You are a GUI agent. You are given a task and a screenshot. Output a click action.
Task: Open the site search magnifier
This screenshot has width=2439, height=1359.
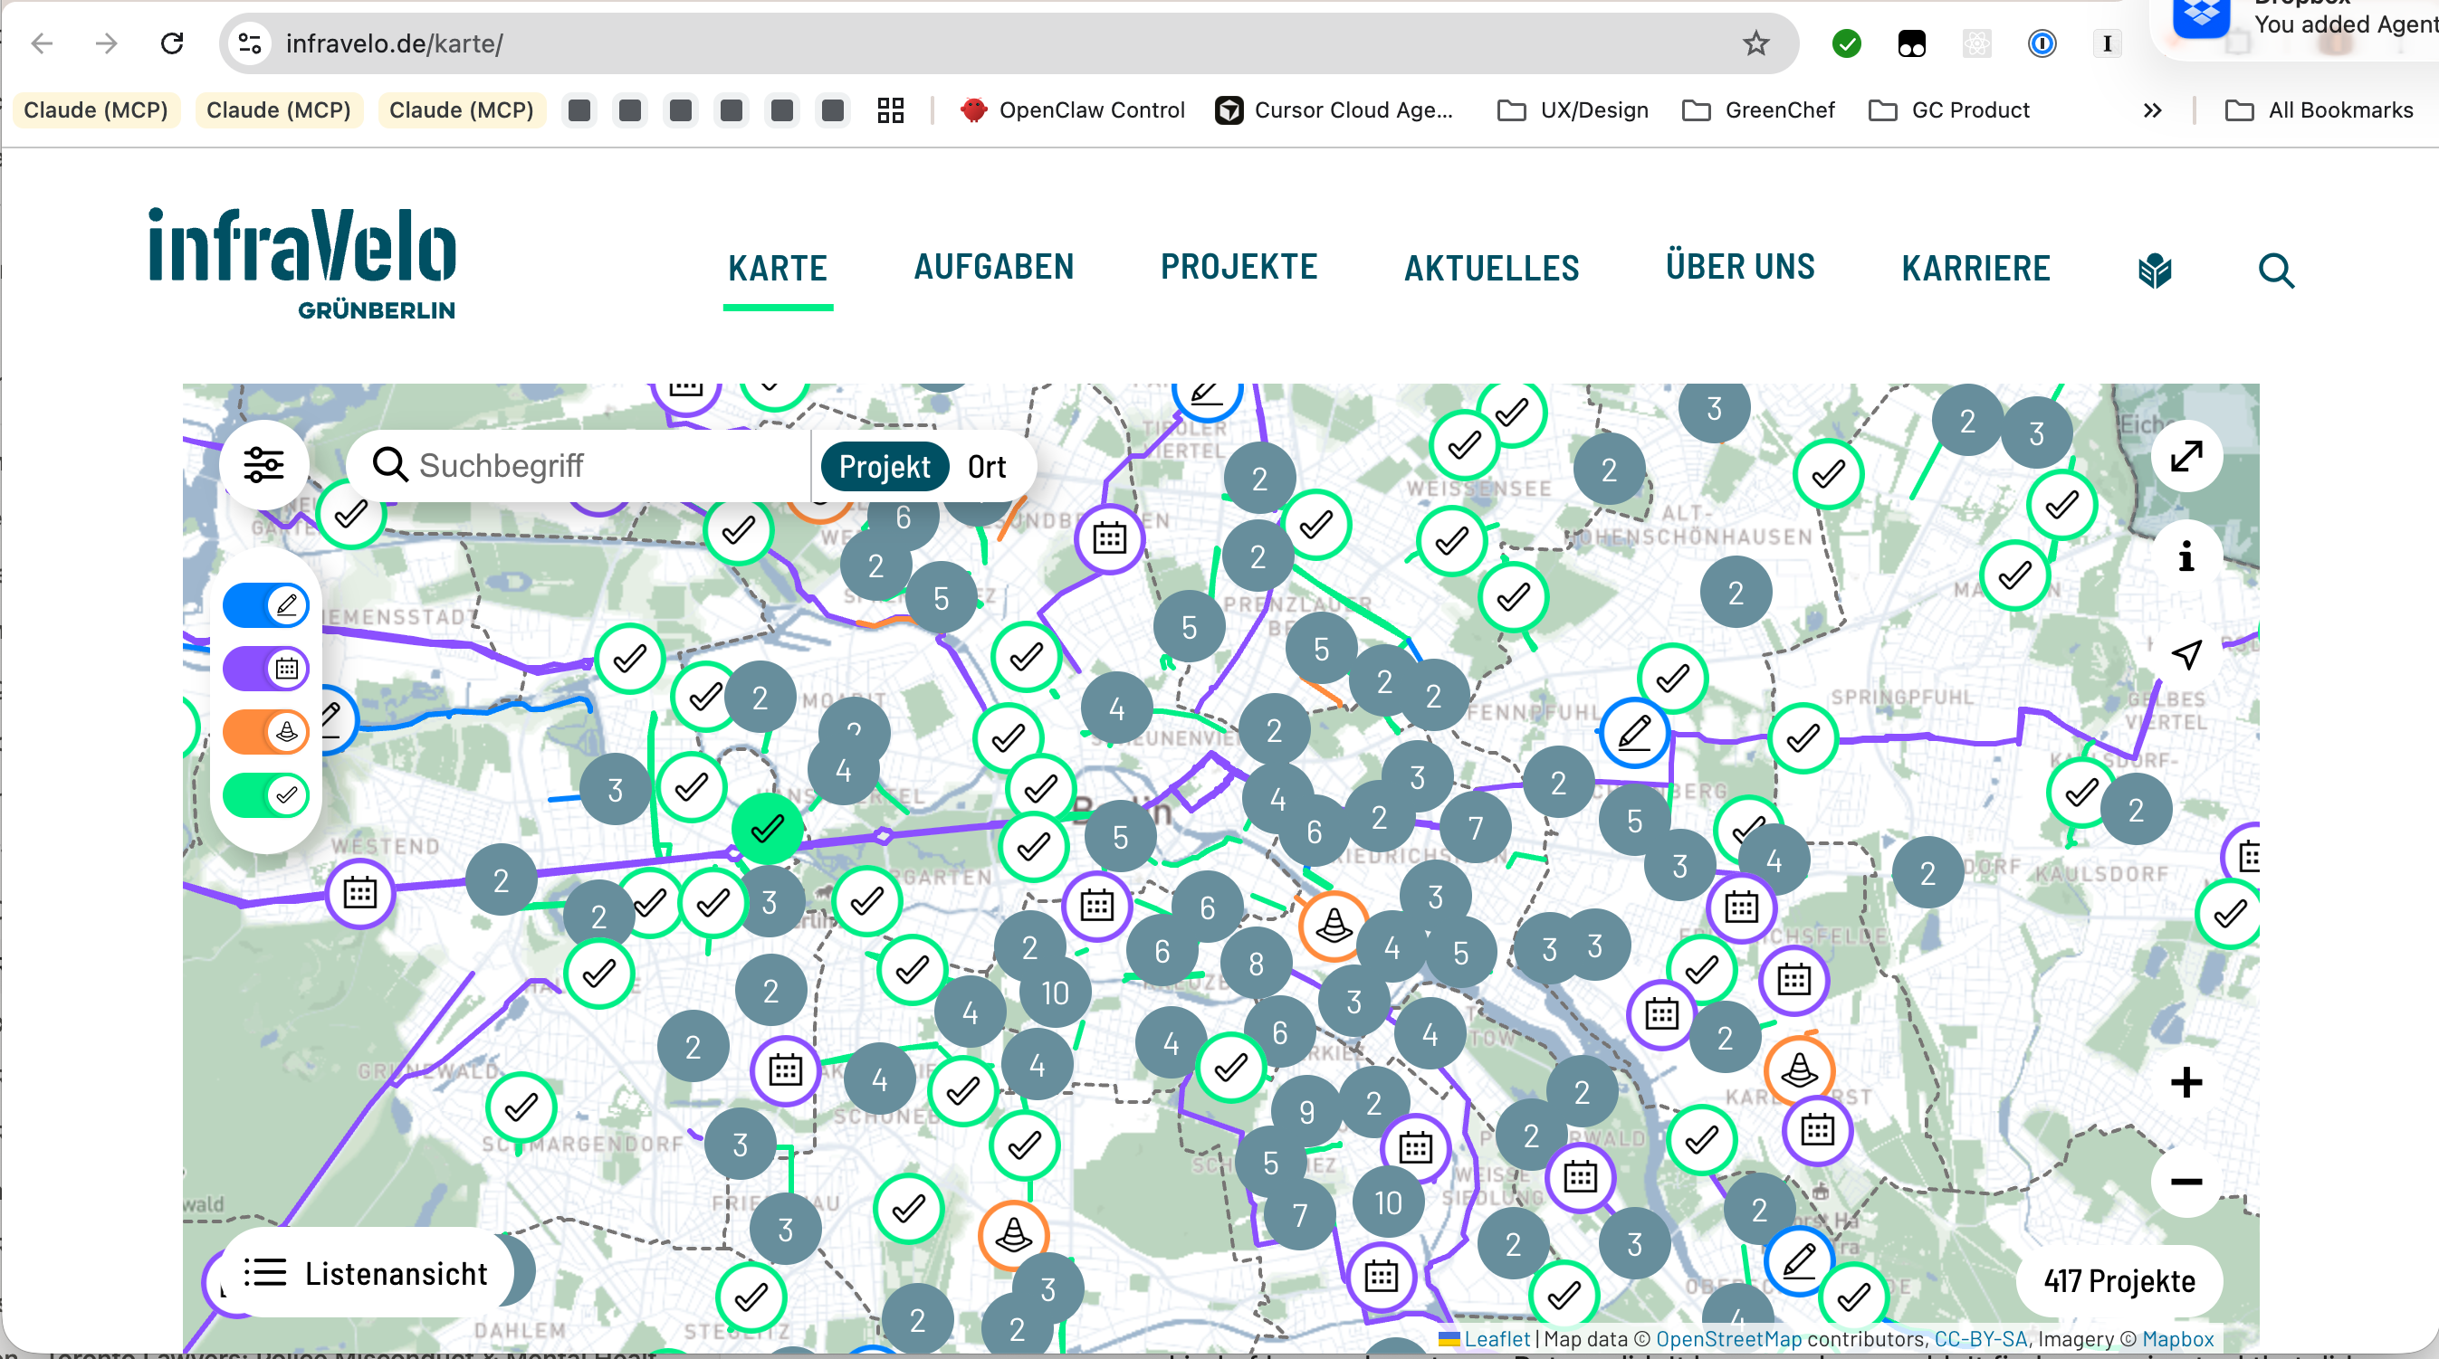coord(2277,271)
